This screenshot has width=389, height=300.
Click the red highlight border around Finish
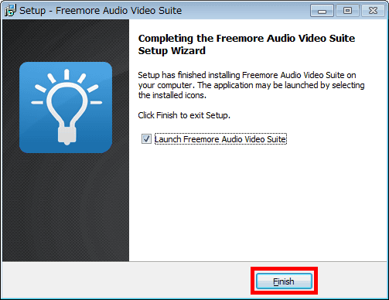[284, 268]
